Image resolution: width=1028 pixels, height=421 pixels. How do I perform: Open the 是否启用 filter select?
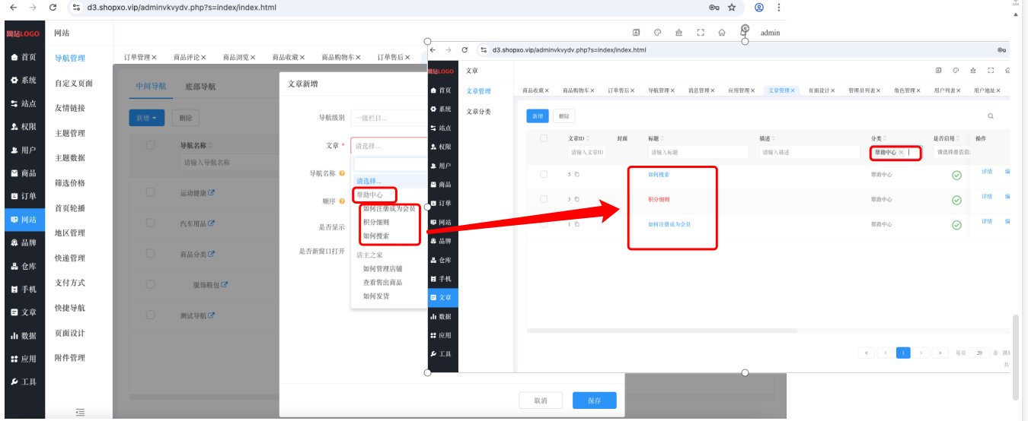pos(952,152)
